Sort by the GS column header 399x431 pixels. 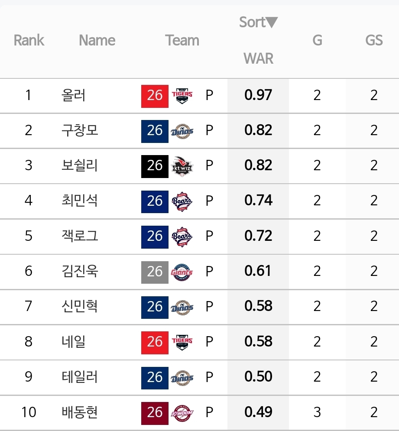pos(374,40)
